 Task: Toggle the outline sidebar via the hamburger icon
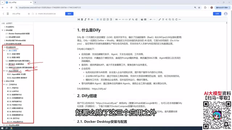[8, 14]
